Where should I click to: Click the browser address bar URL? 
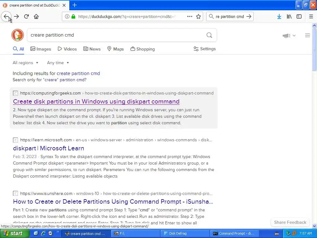127,16
